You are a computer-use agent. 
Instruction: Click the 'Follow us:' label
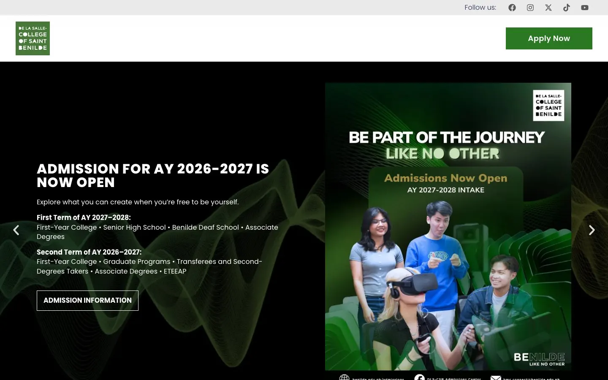tap(480, 8)
